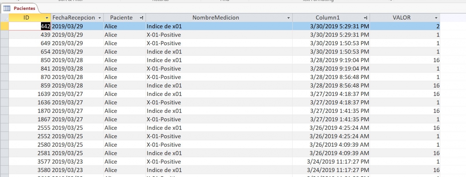Click the VALOR cell in row ID 1870
Screen dimensions: 466x177
pos(405,111)
